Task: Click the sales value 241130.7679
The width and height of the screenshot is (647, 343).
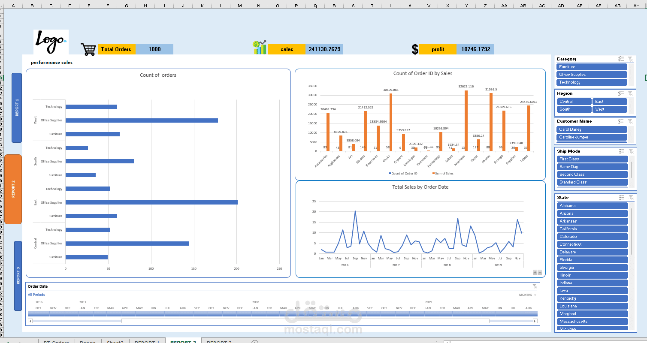Action: 324,49
